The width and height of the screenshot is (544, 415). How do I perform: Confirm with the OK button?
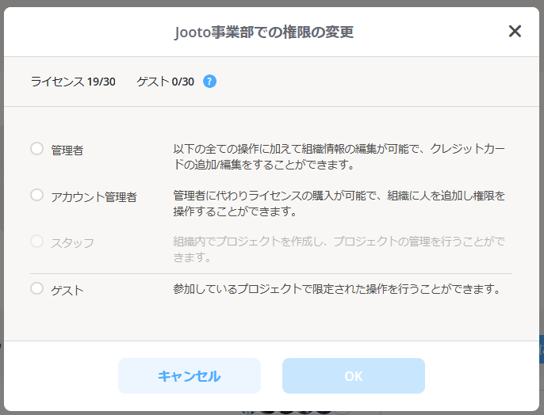(x=354, y=376)
